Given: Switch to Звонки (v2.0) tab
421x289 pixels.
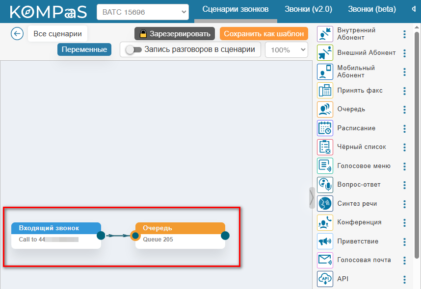Looking at the screenshot, I should click(x=308, y=9).
